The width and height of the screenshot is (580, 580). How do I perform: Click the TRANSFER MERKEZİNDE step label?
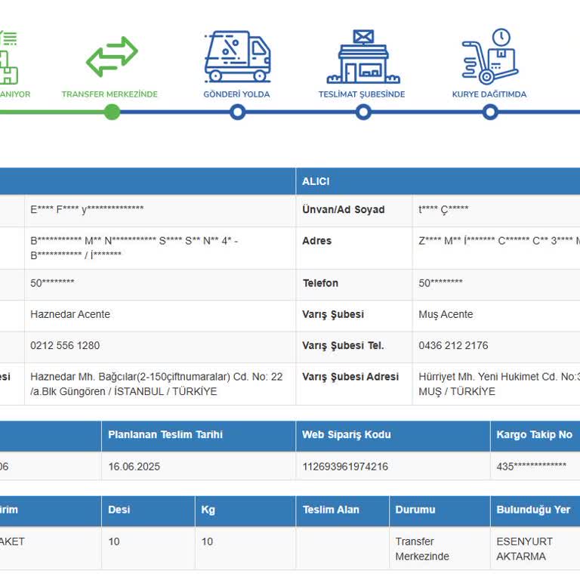110,94
